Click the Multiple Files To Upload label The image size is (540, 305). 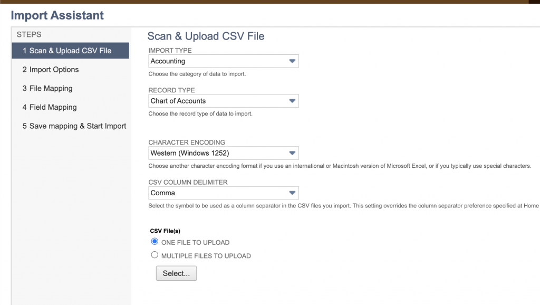206,256
